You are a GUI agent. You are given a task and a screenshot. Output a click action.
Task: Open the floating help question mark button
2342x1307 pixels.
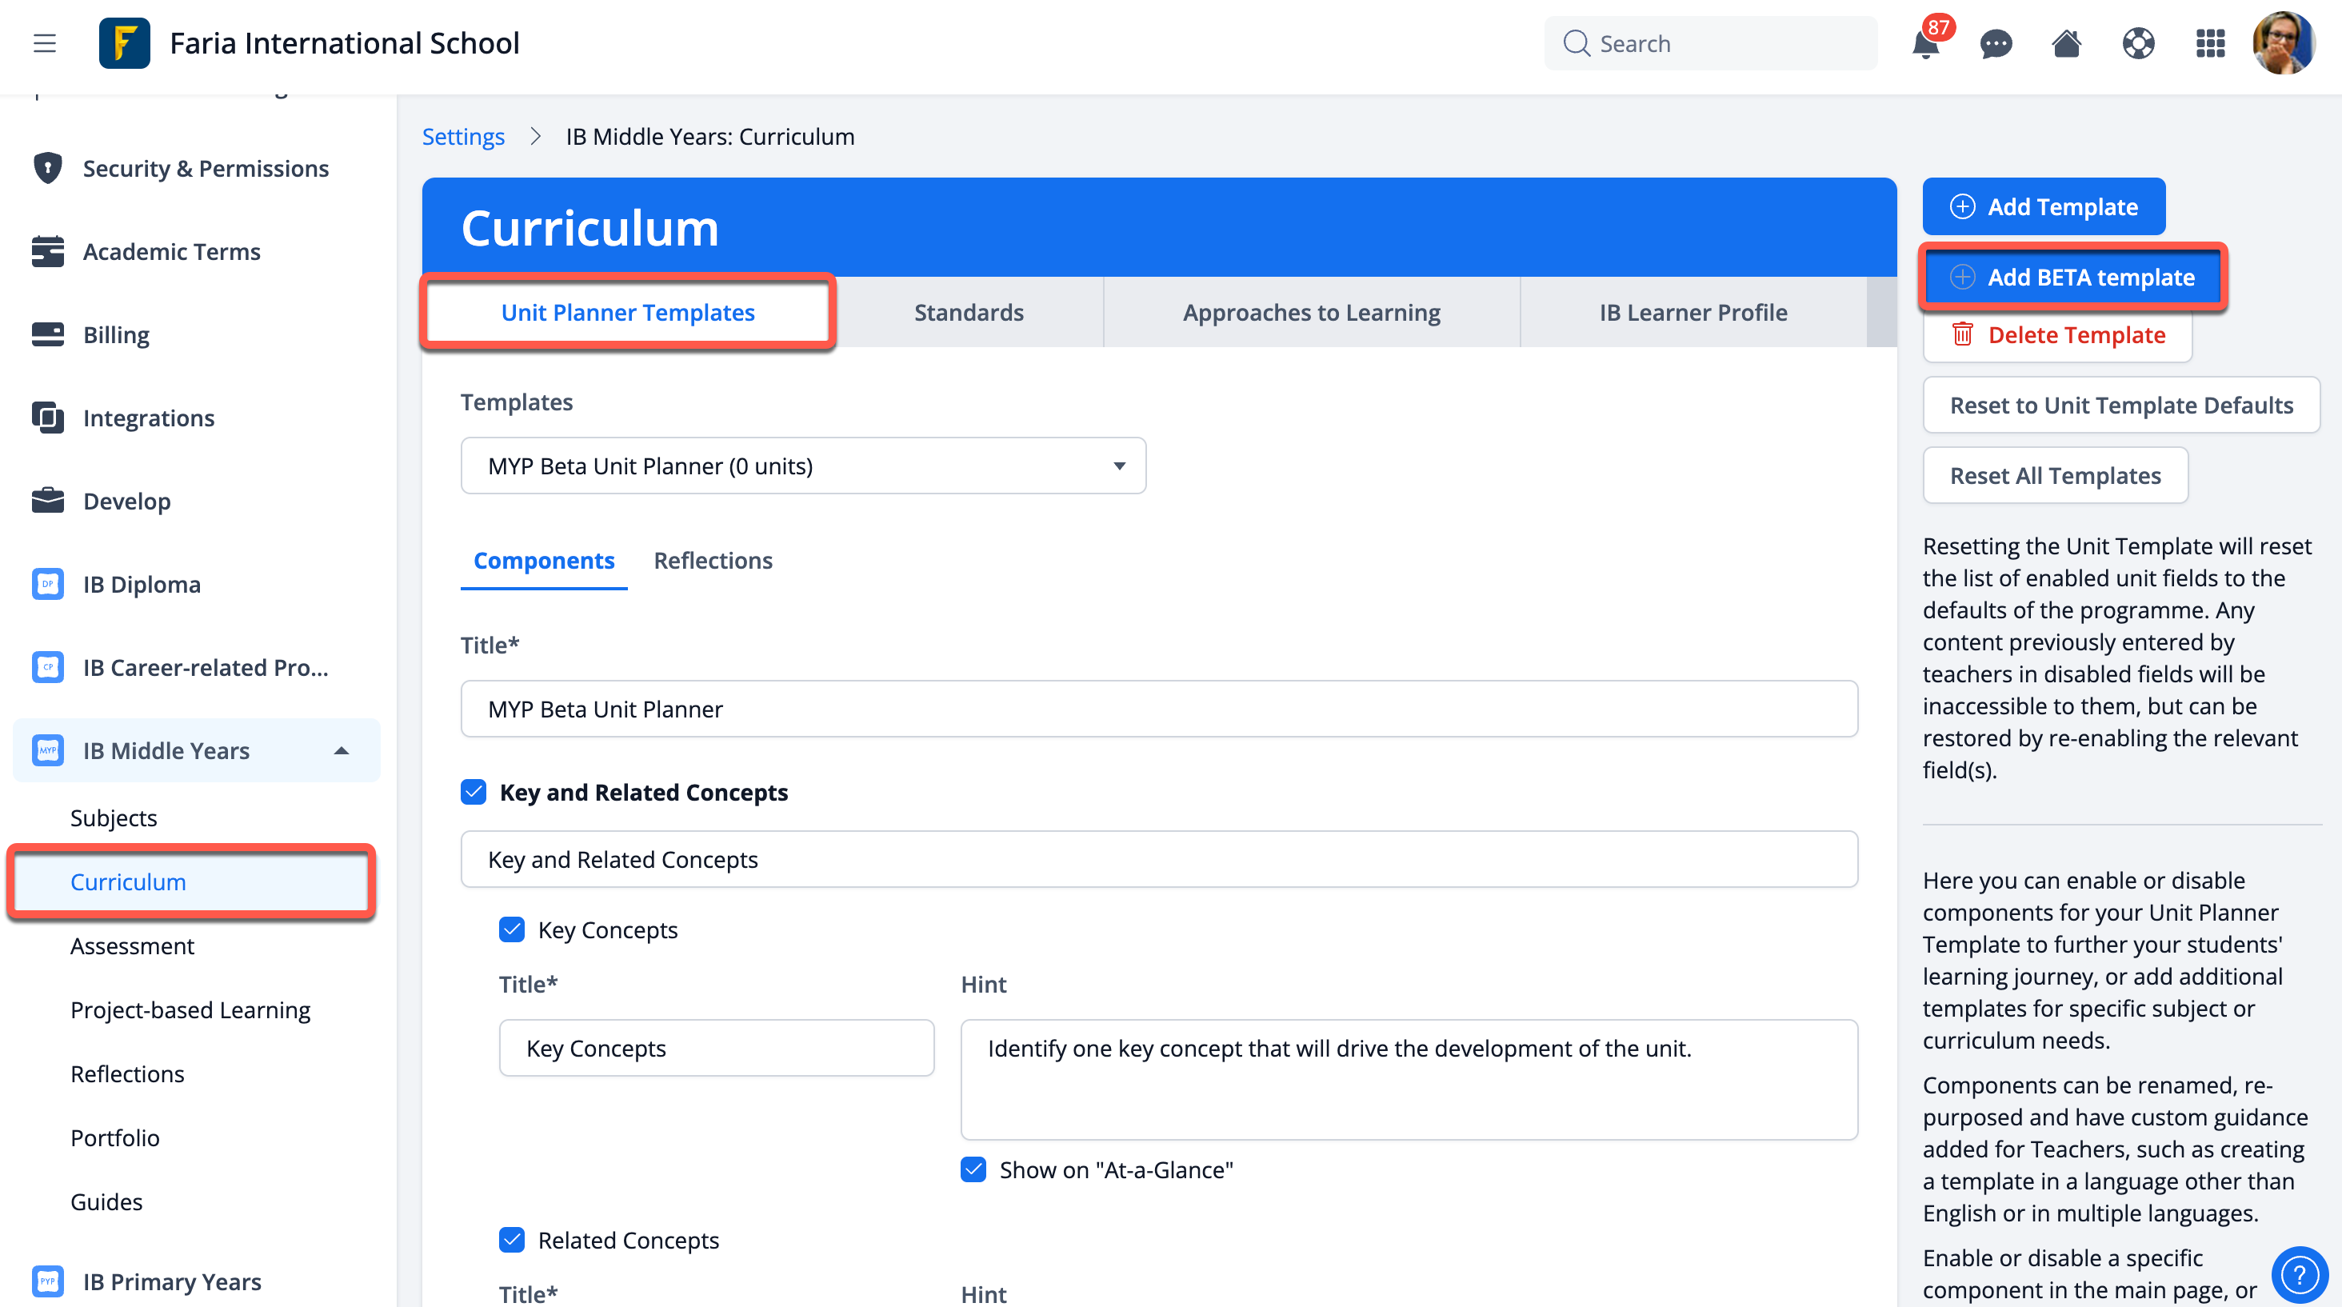click(2300, 1274)
